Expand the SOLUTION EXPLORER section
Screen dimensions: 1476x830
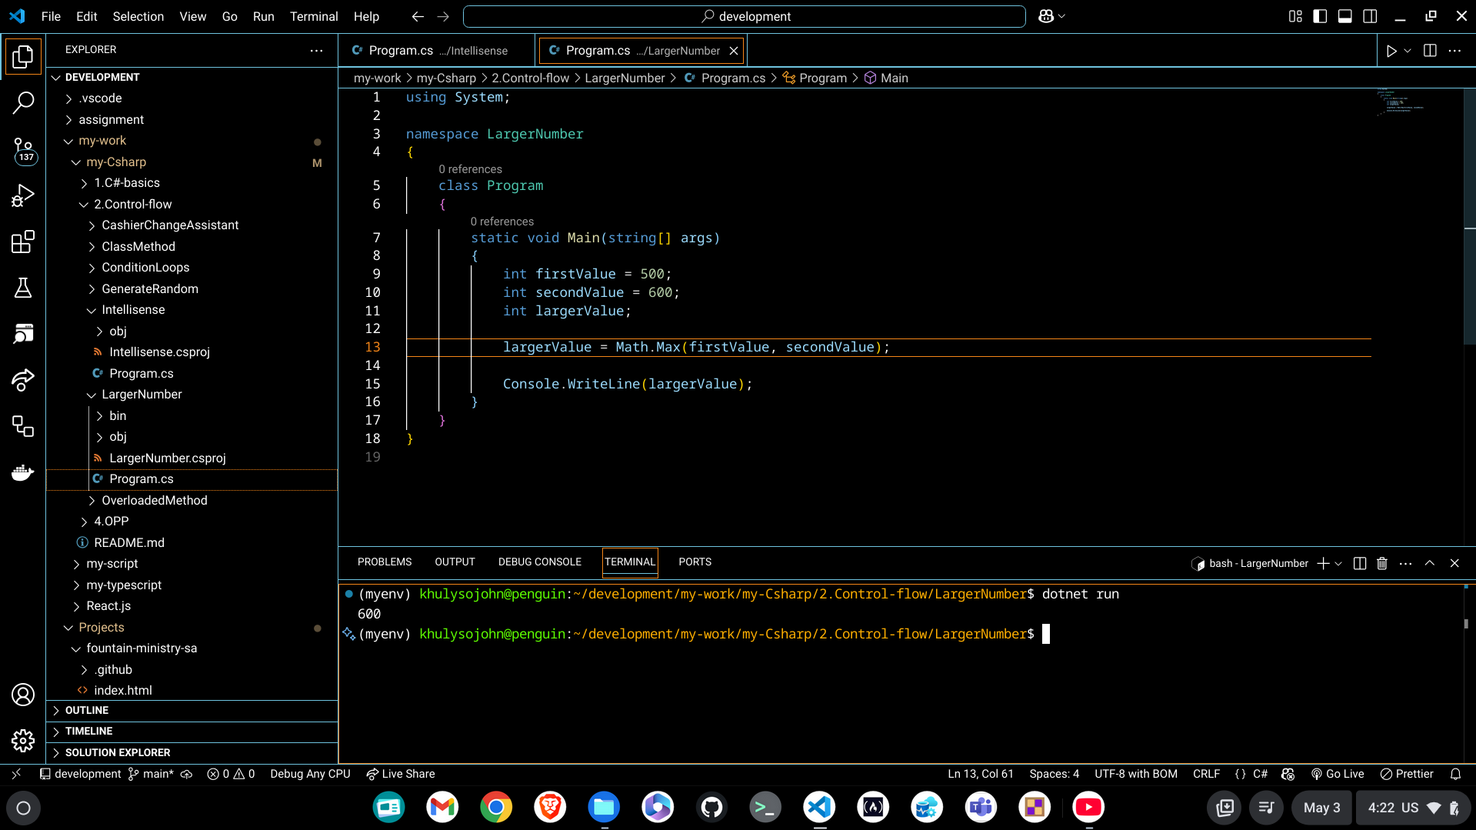pos(192,753)
